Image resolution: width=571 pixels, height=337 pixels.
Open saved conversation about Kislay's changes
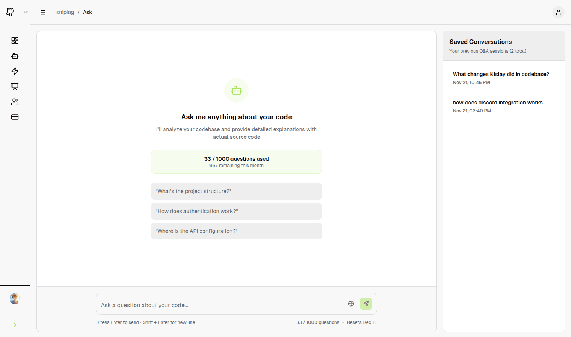[501, 78]
